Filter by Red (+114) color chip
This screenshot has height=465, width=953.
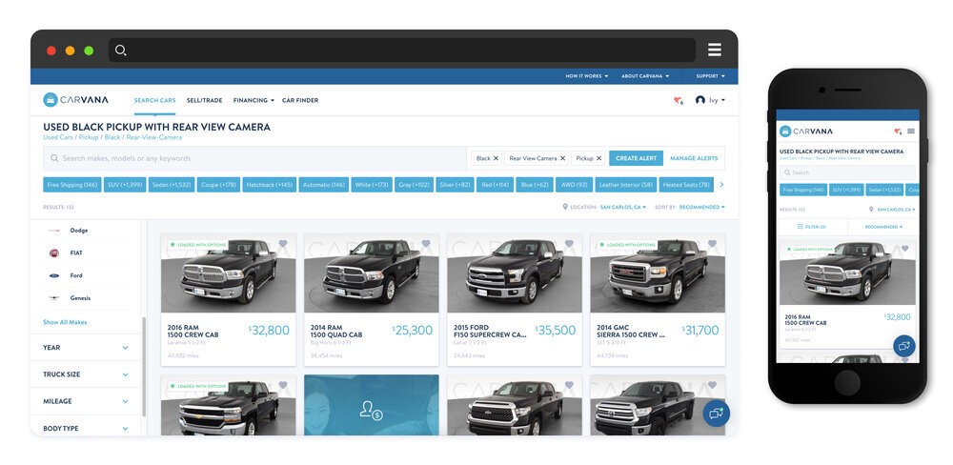point(495,185)
